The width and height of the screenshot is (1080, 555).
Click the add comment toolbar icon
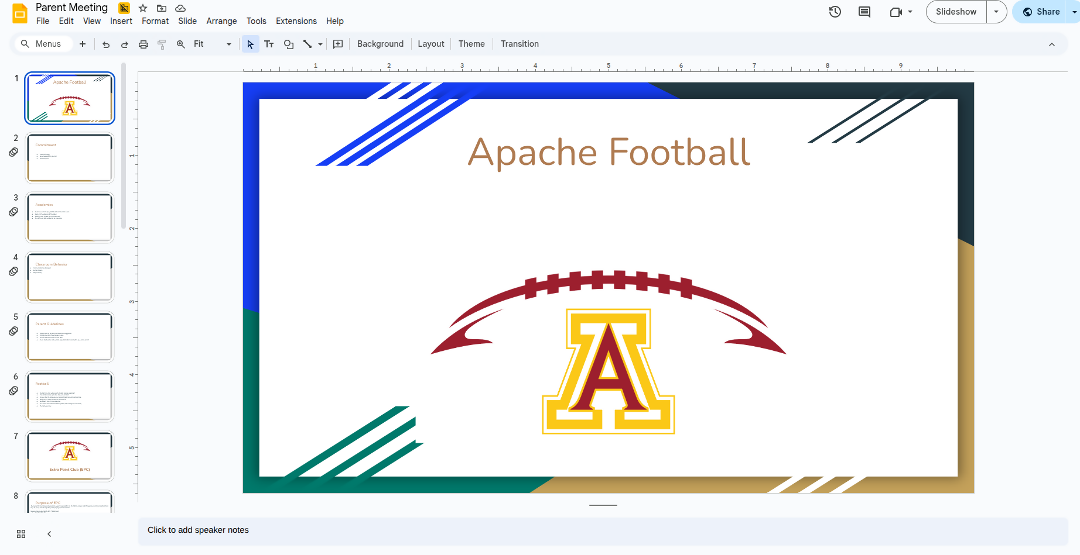point(338,44)
